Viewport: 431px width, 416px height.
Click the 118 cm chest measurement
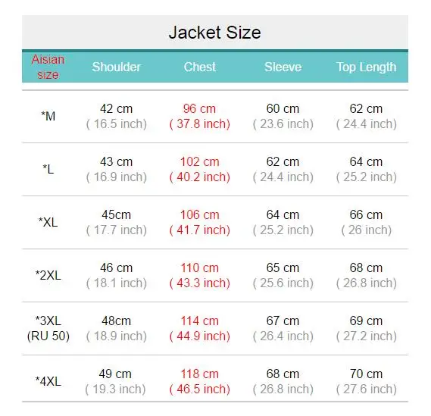199,374
